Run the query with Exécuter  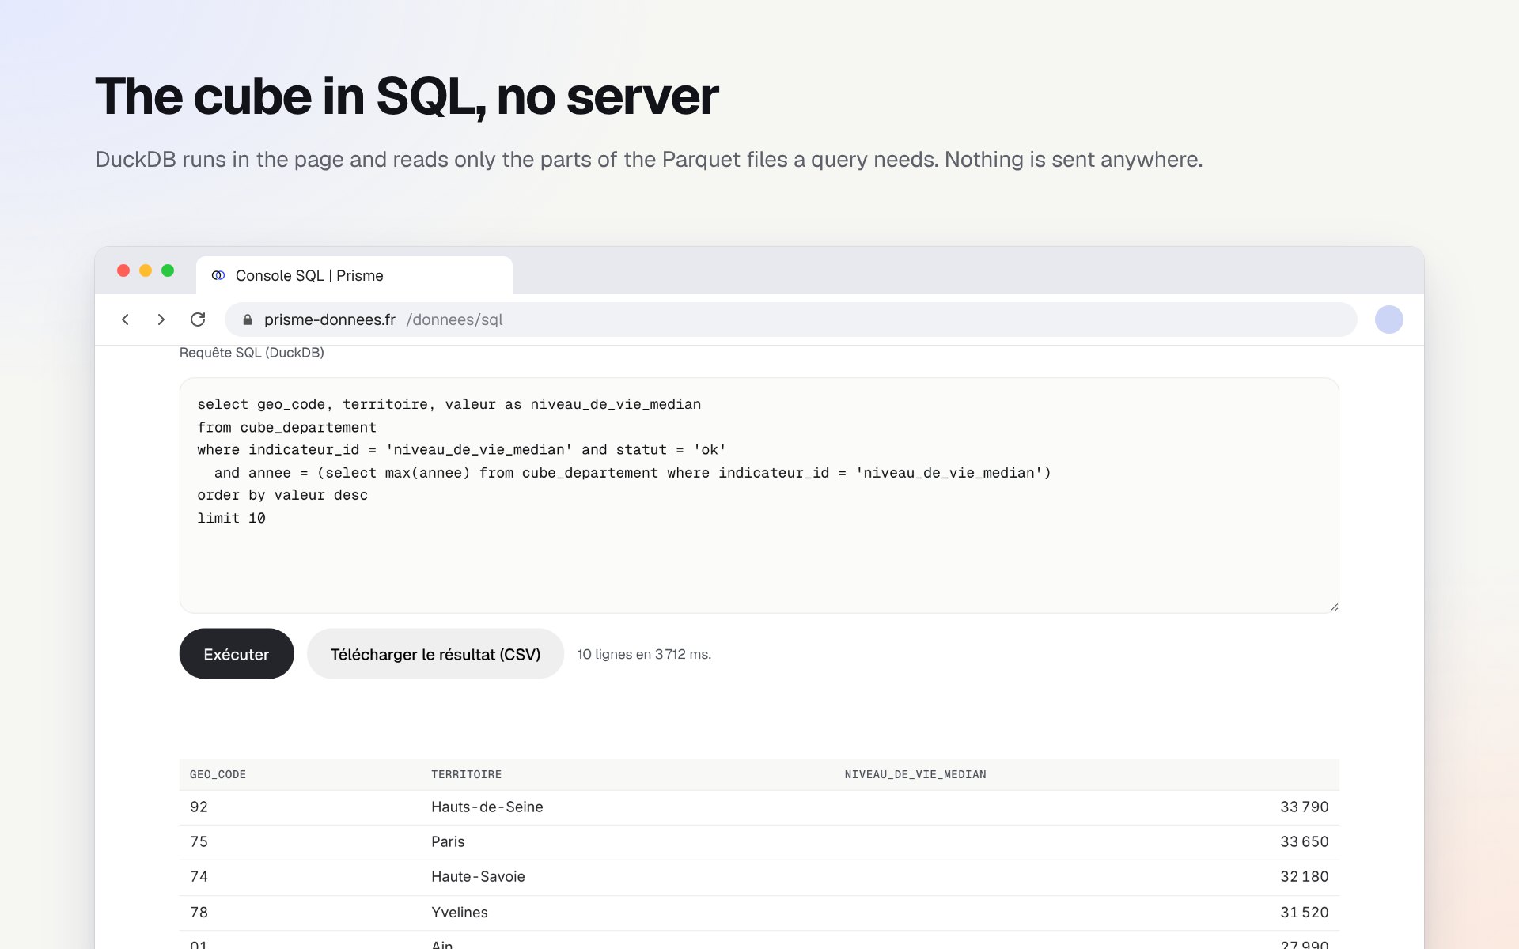click(237, 654)
